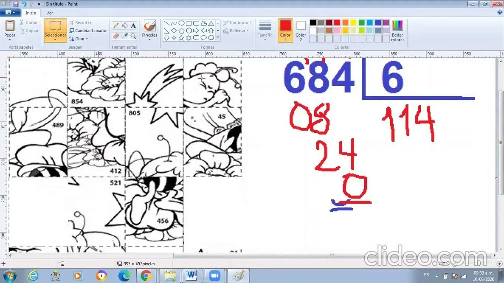The width and height of the screenshot is (504, 283).
Task: Pick yellow from the color palette
Action: tap(354, 22)
